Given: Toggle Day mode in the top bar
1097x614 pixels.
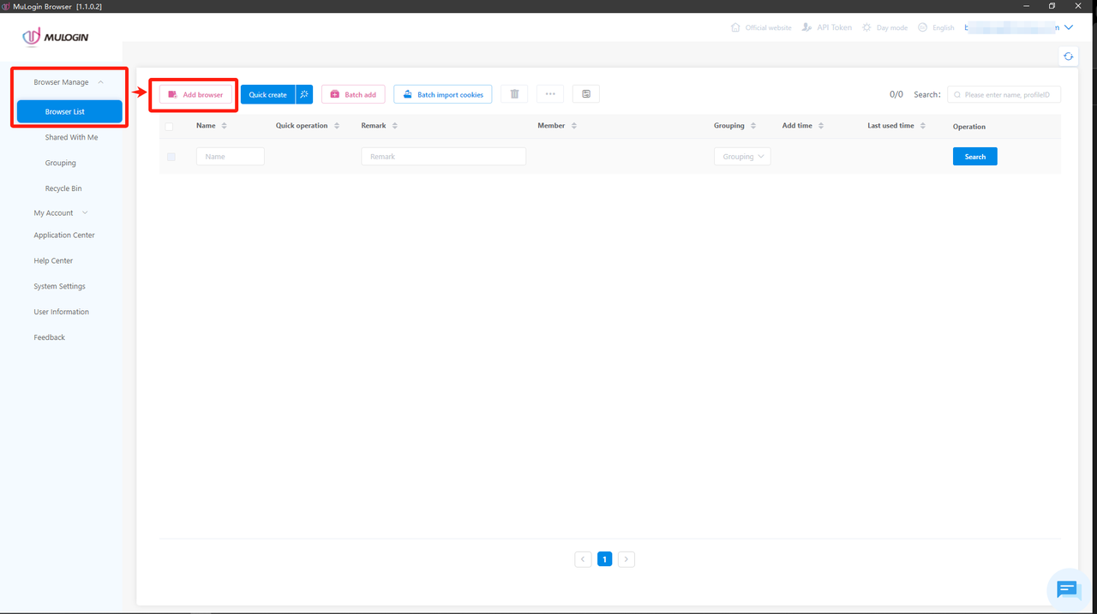Looking at the screenshot, I should pos(885,27).
